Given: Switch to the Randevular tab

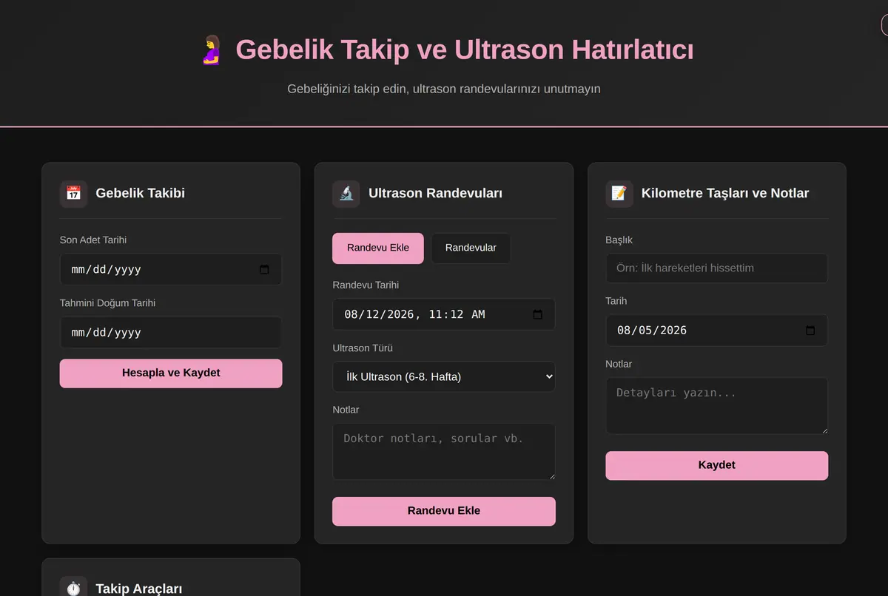Looking at the screenshot, I should coord(471,248).
